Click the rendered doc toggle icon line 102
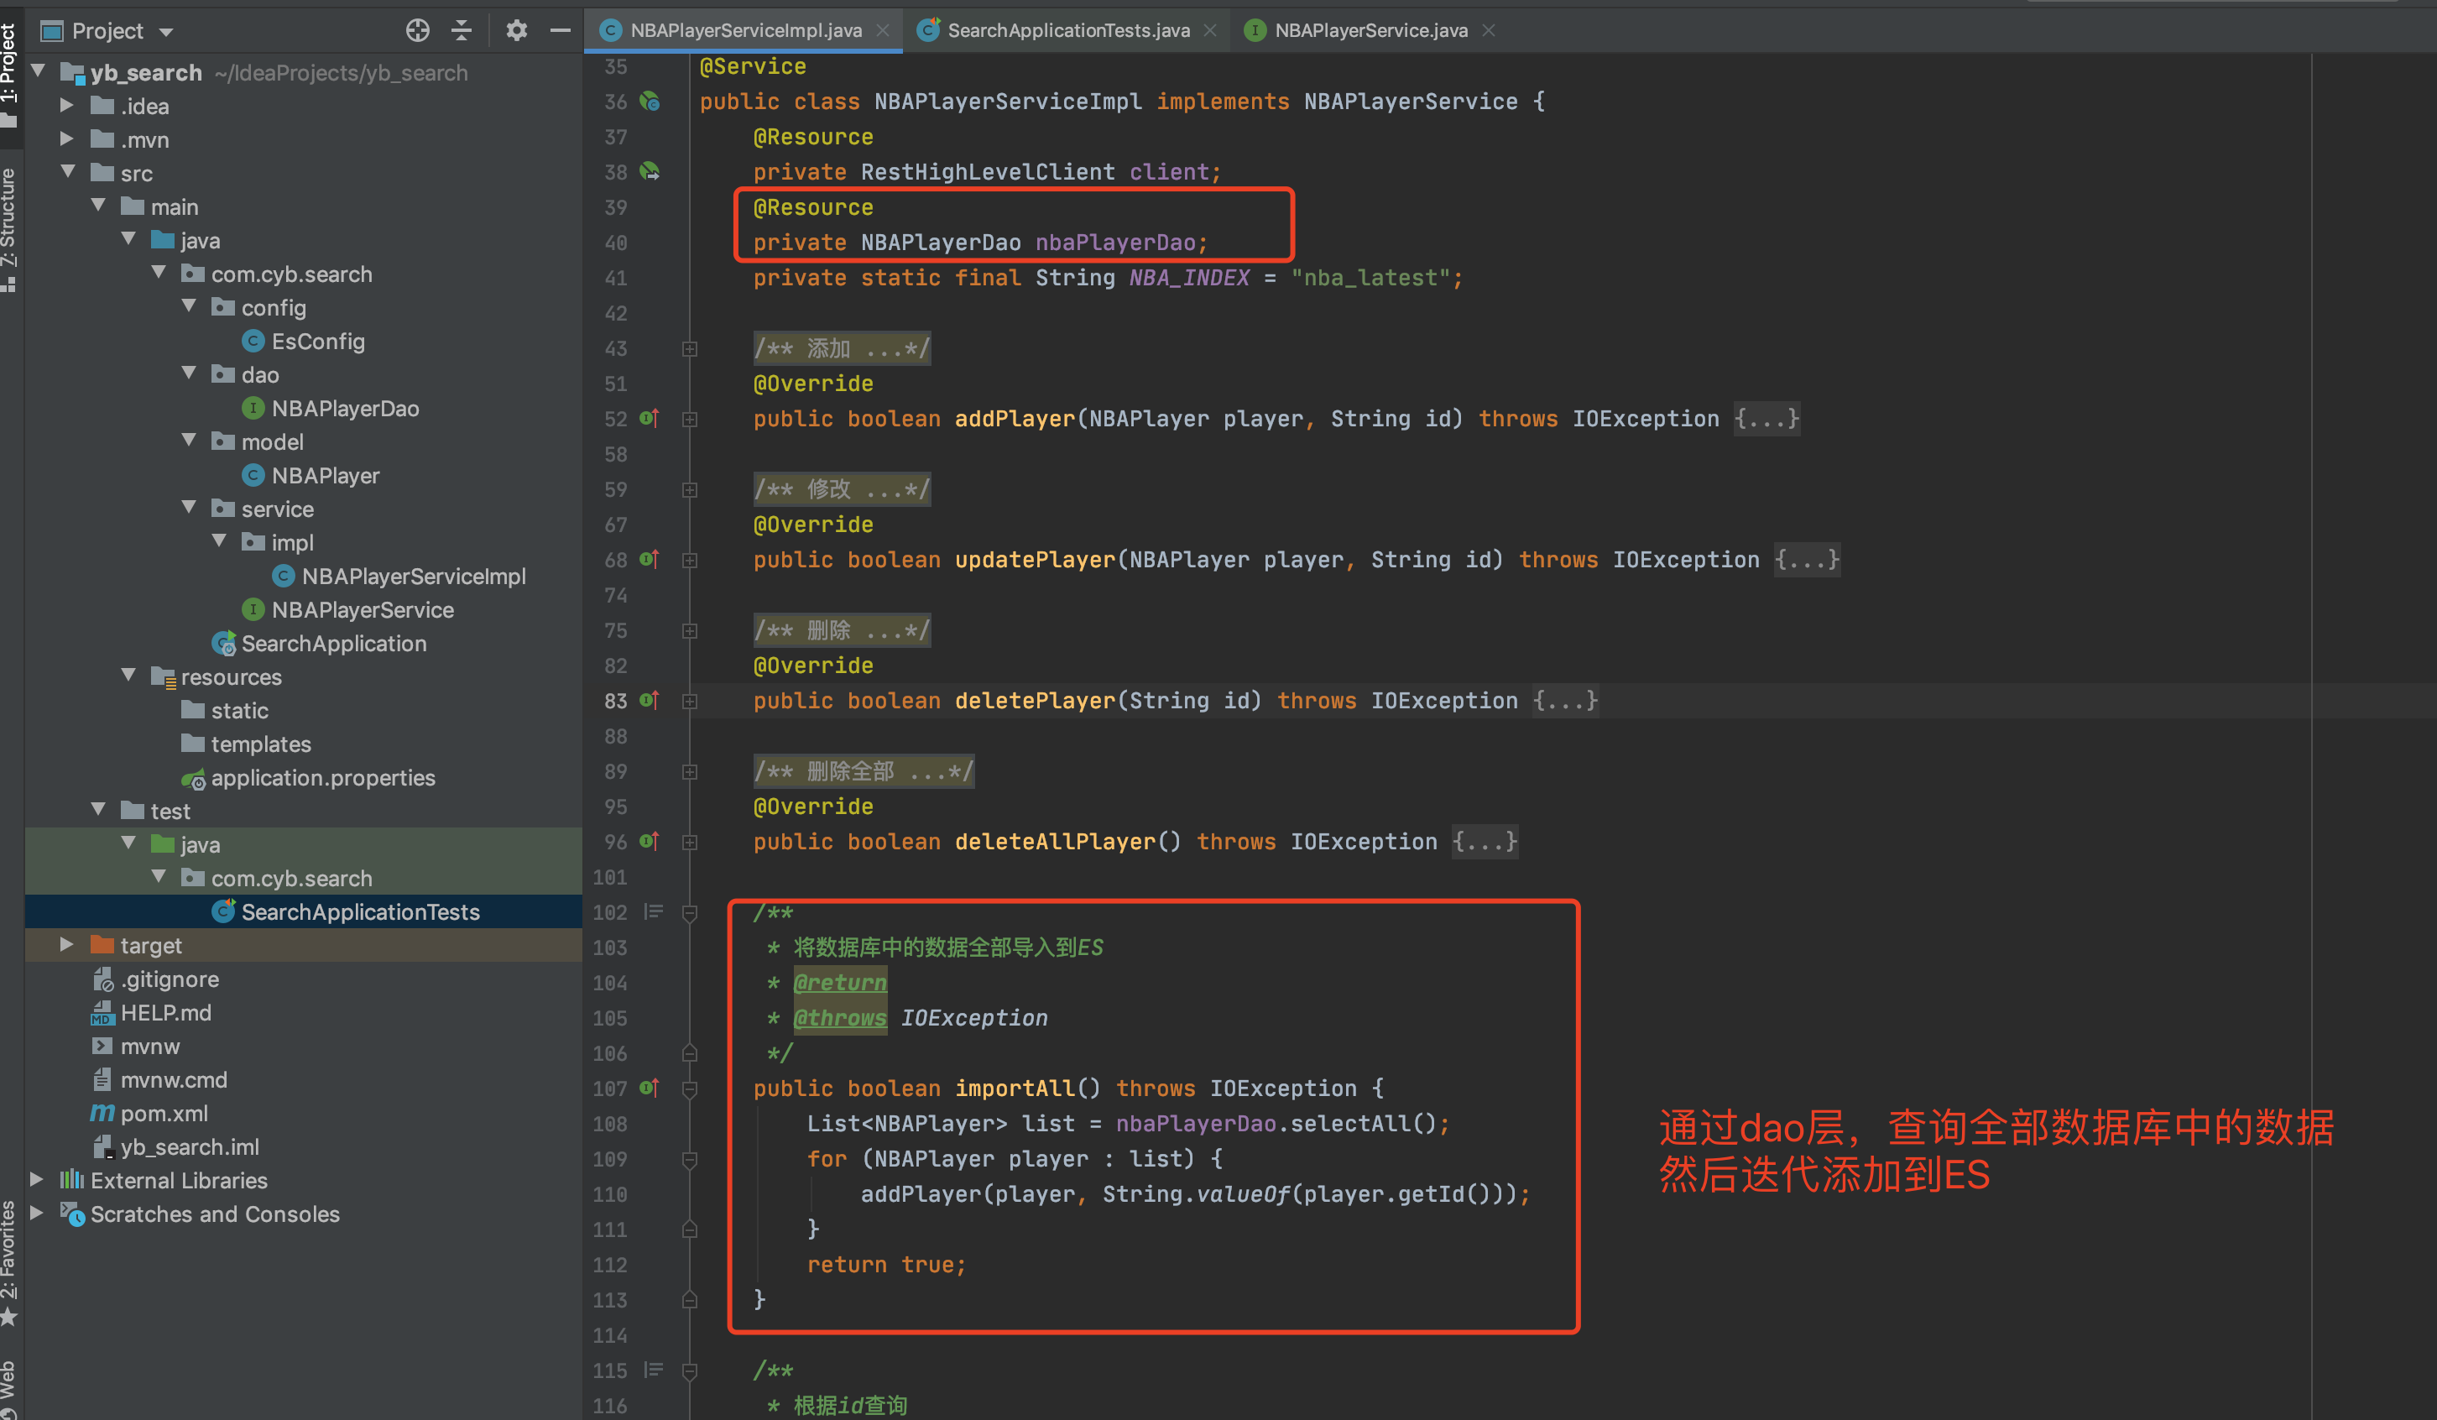The width and height of the screenshot is (2437, 1420). [654, 912]
